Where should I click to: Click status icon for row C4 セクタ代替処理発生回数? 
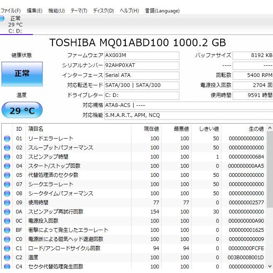pyautogui.click(x=7, y=266)
